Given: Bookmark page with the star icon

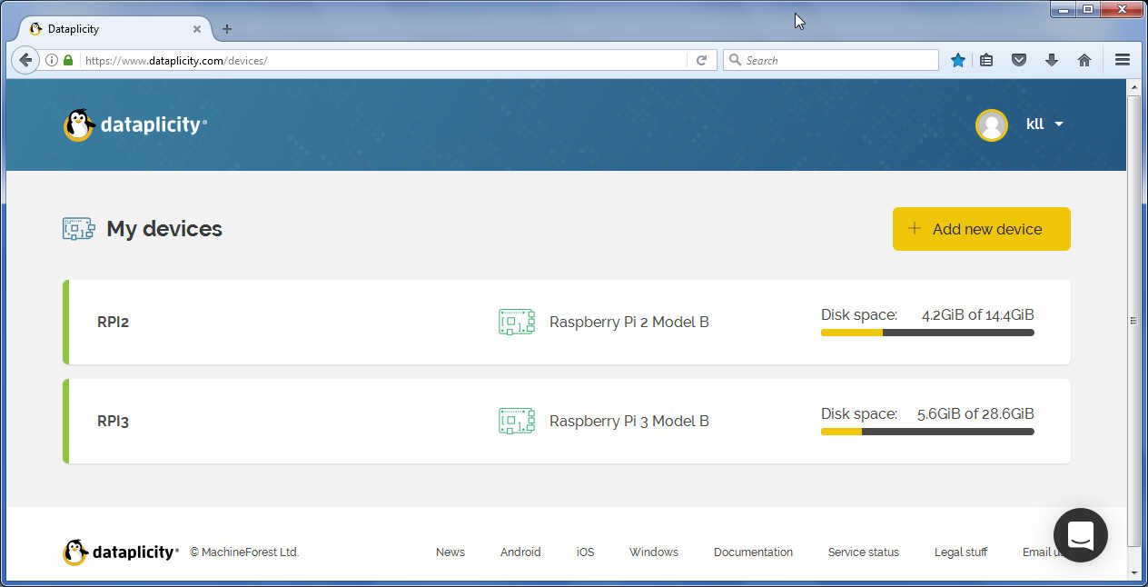Looking at the screenshot, I should (957, 60).
